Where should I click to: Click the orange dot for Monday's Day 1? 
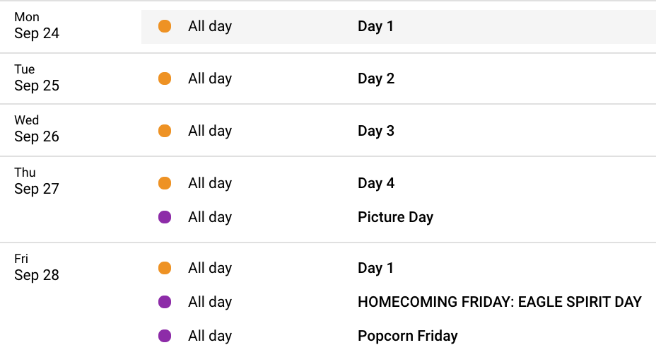coord(165,26)
